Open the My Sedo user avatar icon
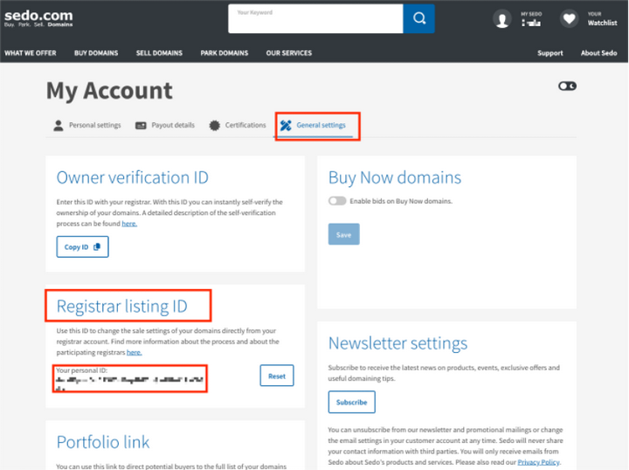The width and height of the screenshot is (629, 470). (501, 19)
